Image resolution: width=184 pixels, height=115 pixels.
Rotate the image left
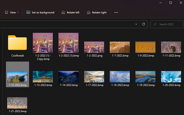tap(70, 12)
